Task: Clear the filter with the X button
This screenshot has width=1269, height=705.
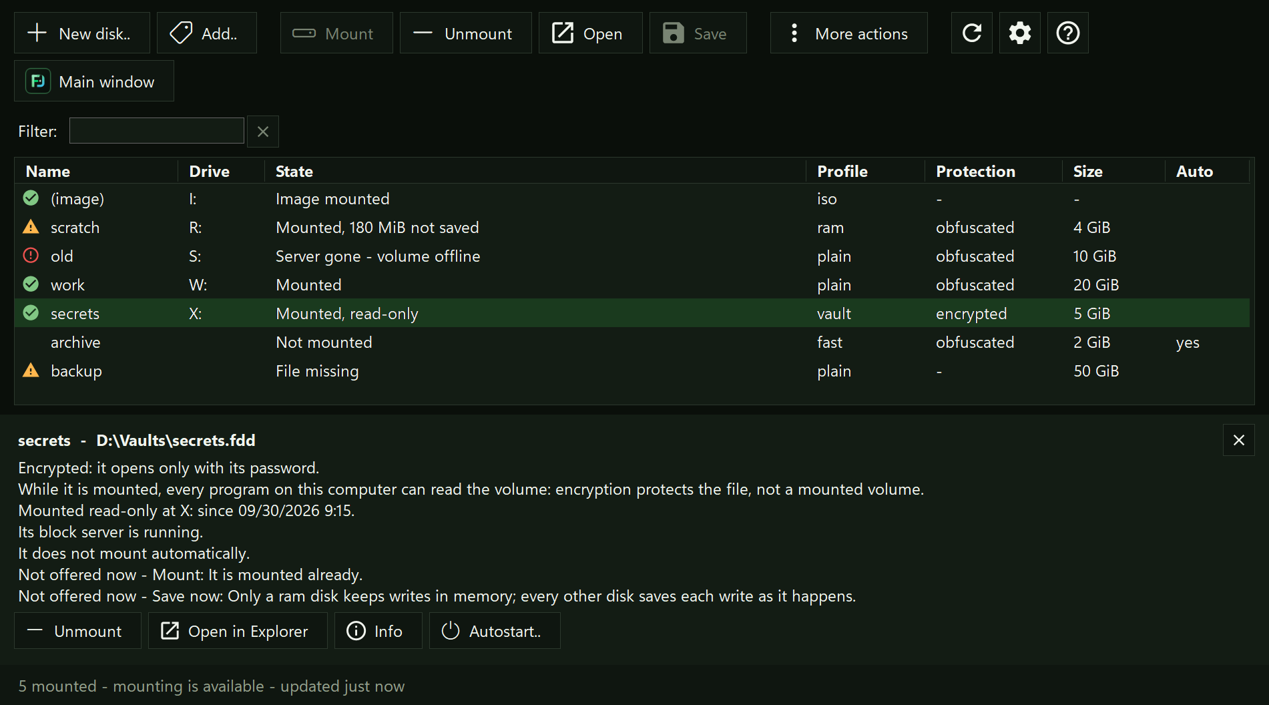Action: tap(263, 132)
